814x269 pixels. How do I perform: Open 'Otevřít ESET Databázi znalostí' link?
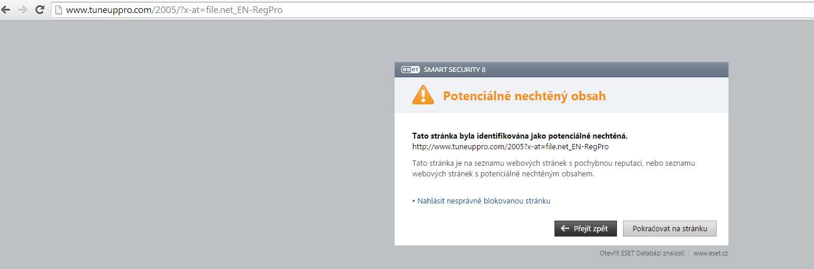tap(642, 253)
